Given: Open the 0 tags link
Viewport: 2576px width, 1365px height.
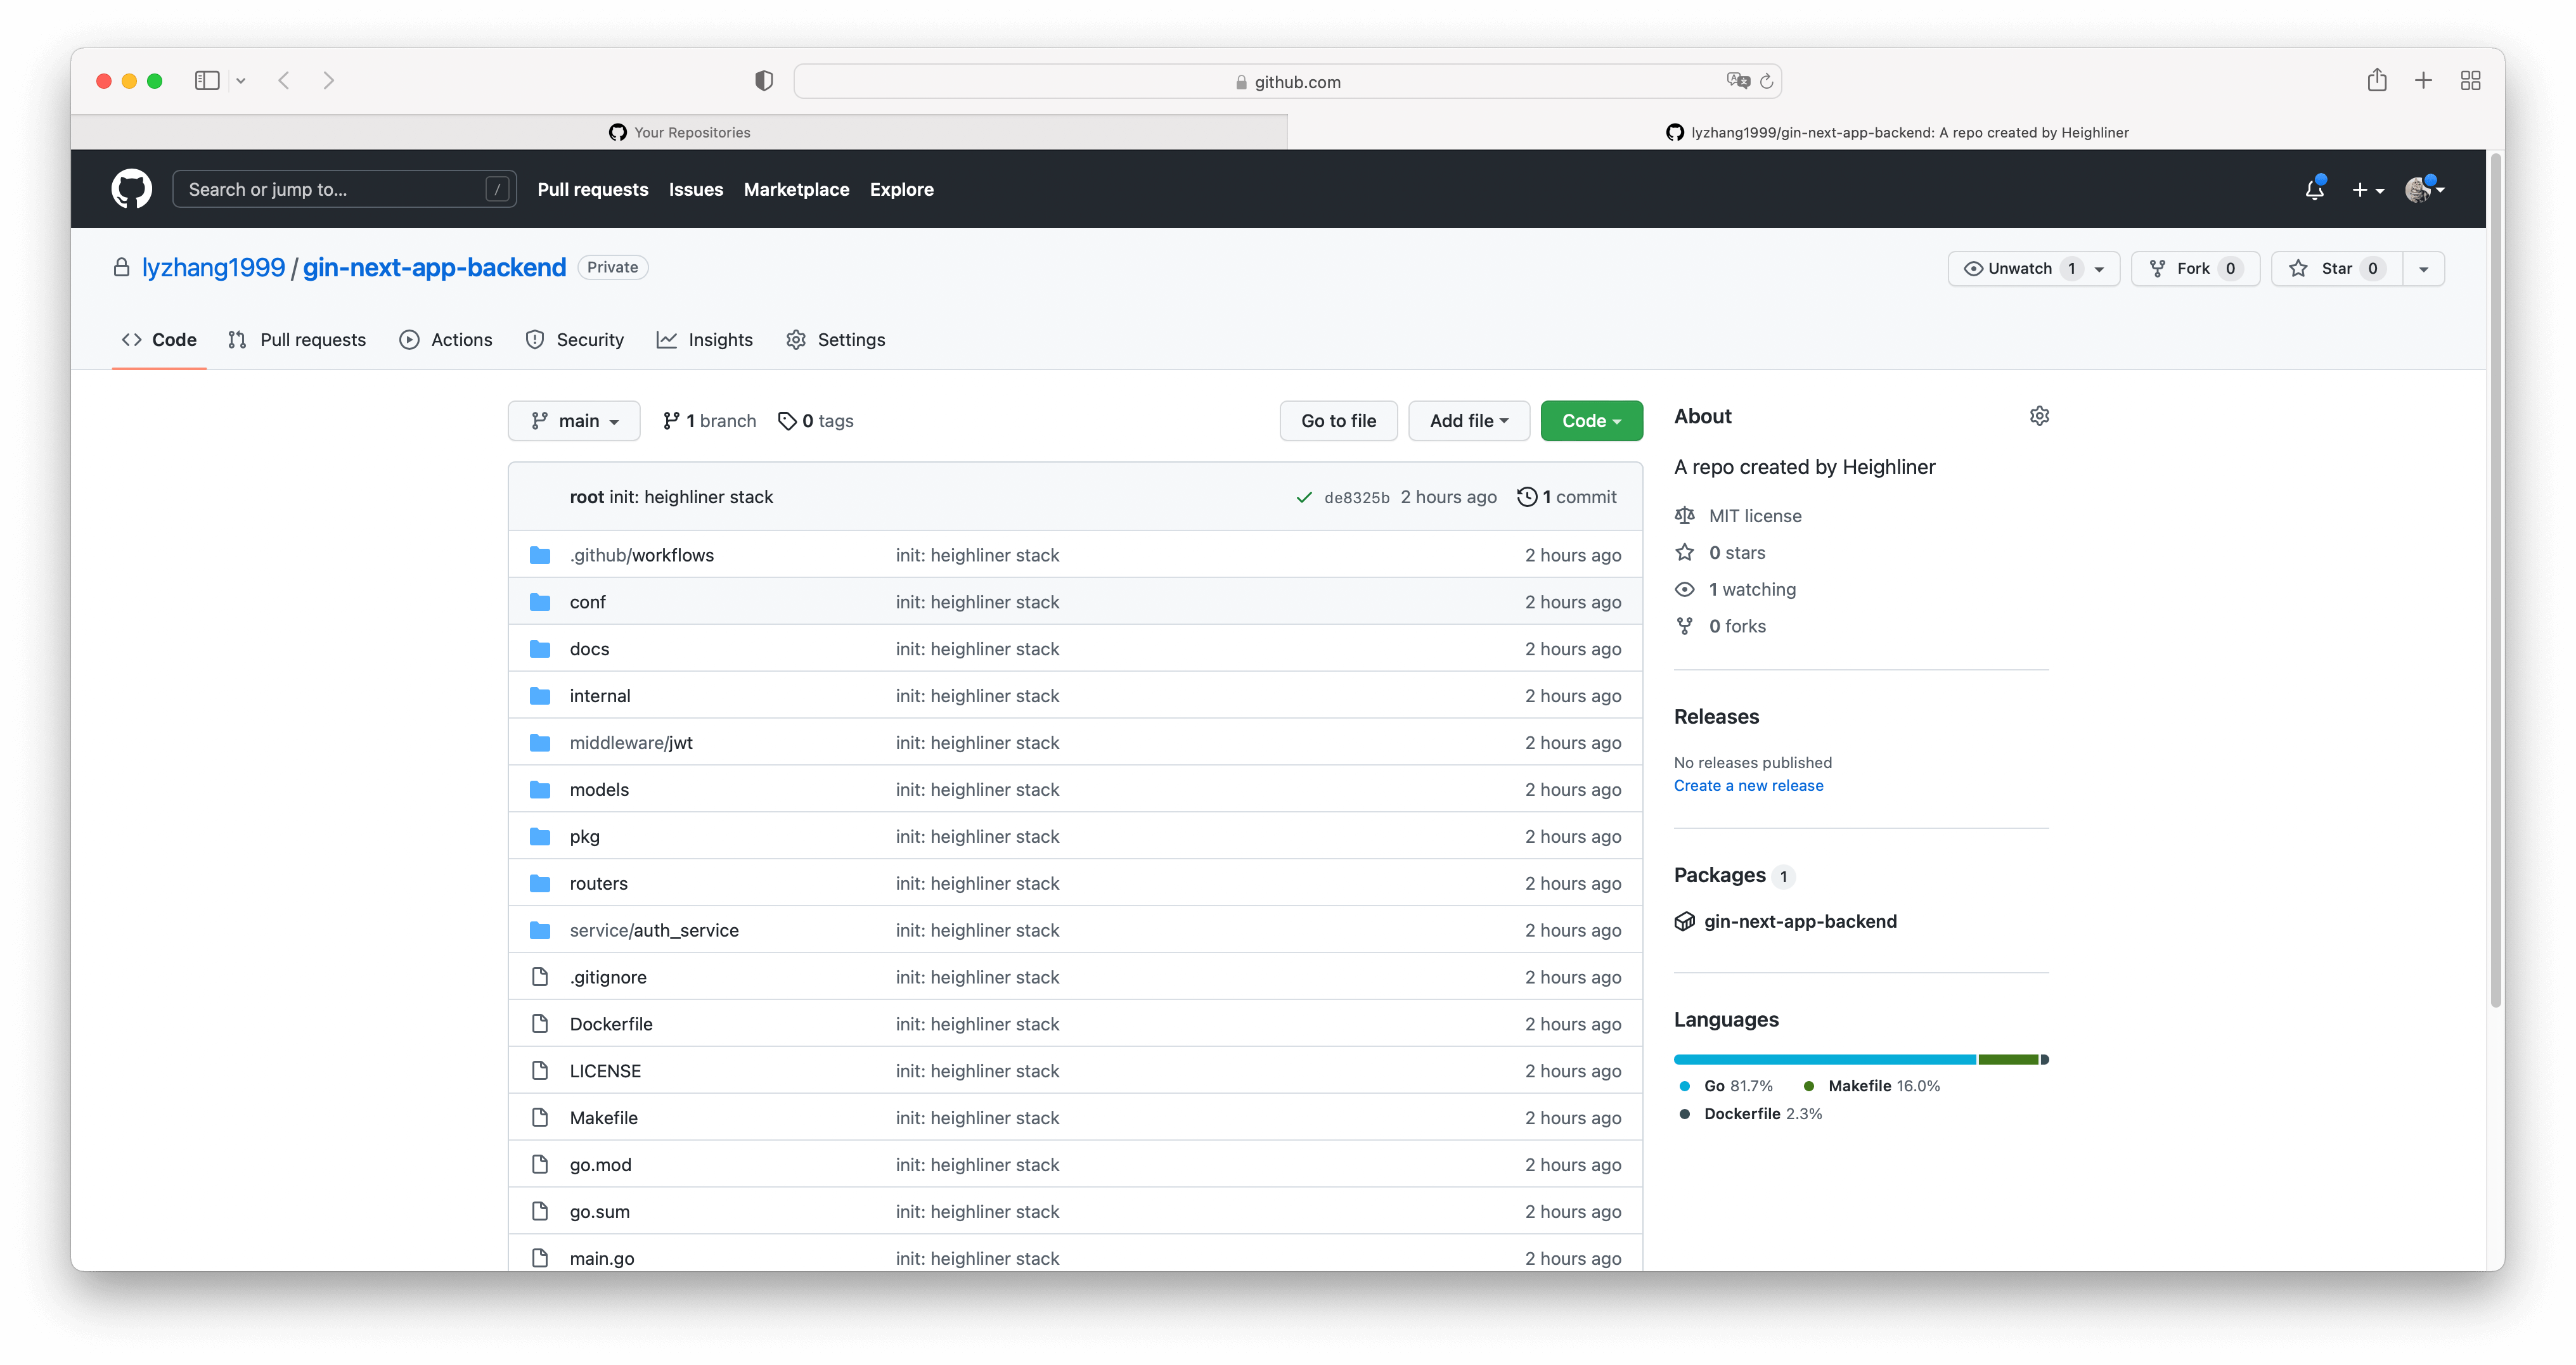Looking at the screenshot, I should pyautogui.click(x=816, y=421).
